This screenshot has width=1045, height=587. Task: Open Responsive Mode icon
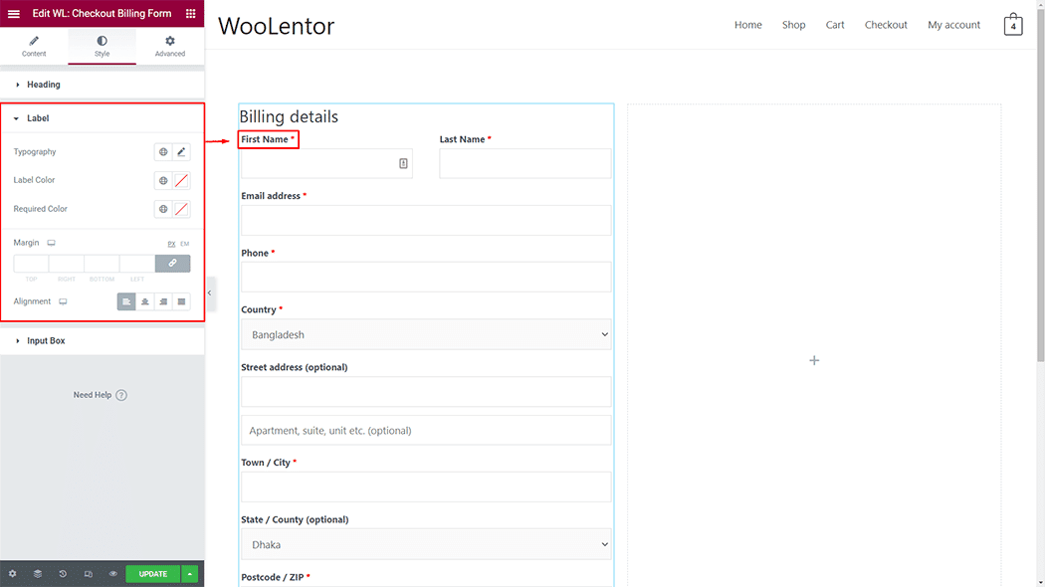point(89,574)
